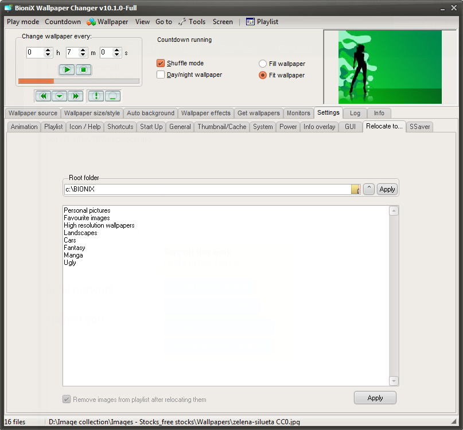Open the Playlist settings subtab

pos(53,127)
